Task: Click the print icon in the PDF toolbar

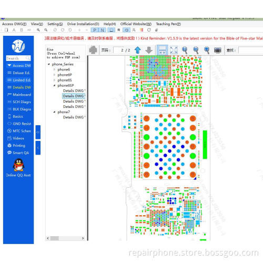Action: 93,50
